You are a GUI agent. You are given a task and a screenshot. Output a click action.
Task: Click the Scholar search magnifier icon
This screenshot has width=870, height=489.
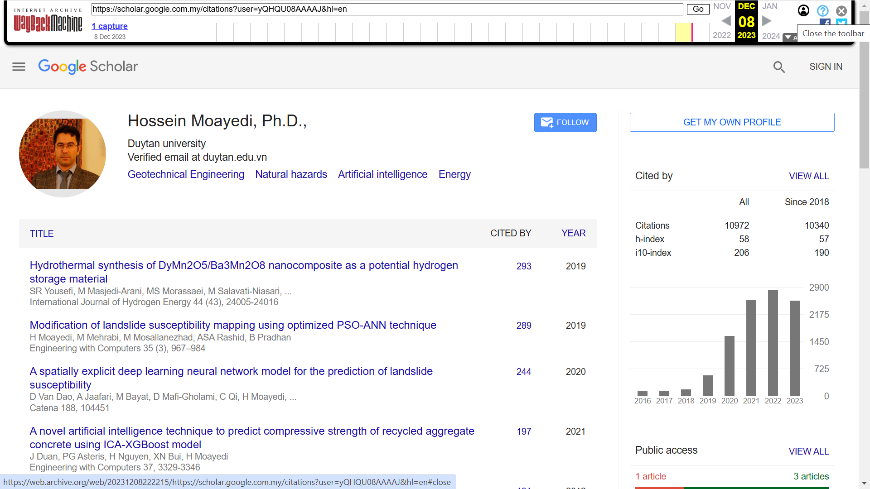click(x=779, y=67)
